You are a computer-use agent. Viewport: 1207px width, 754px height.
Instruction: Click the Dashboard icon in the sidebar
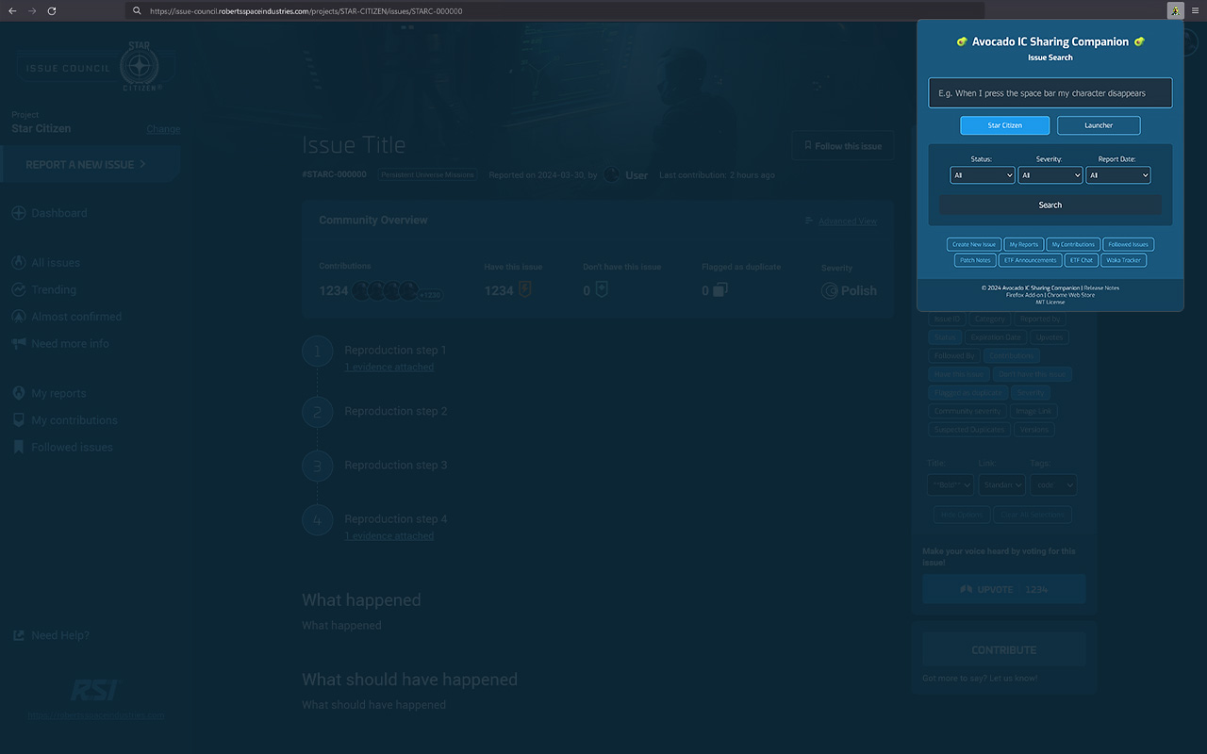click(x=19, y=213)
